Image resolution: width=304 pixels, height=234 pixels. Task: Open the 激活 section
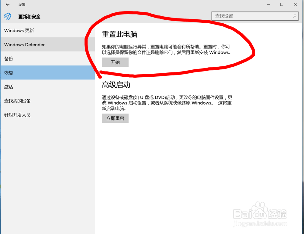point(48,87)
